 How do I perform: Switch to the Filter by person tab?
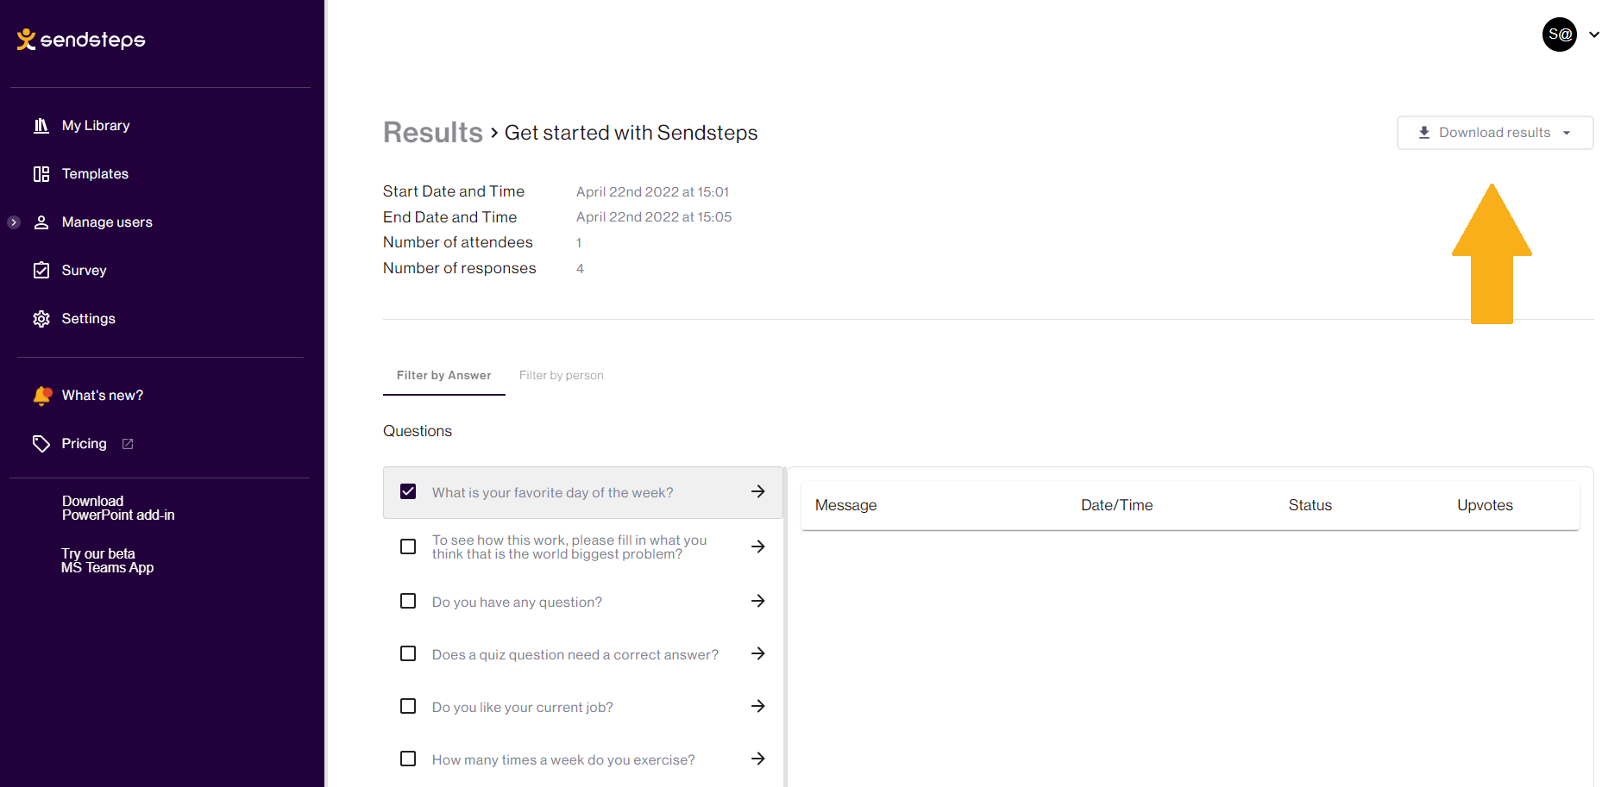[562, 375]
